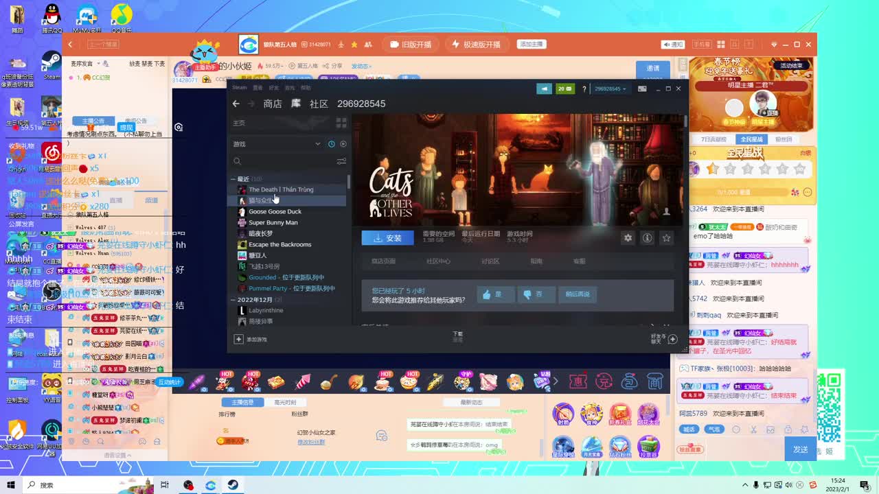Open Steam desktop shortcut icon
Viewport: 879px width, 494px height.
[52, 66]
